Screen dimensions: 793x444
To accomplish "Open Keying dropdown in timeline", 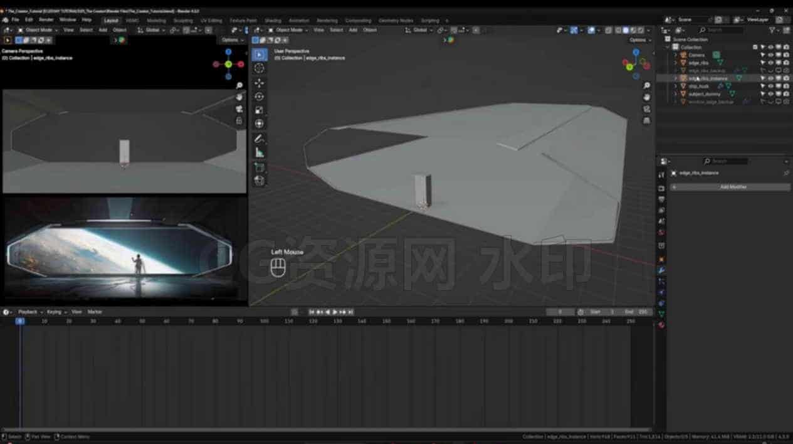I will (x=56, y=312).
